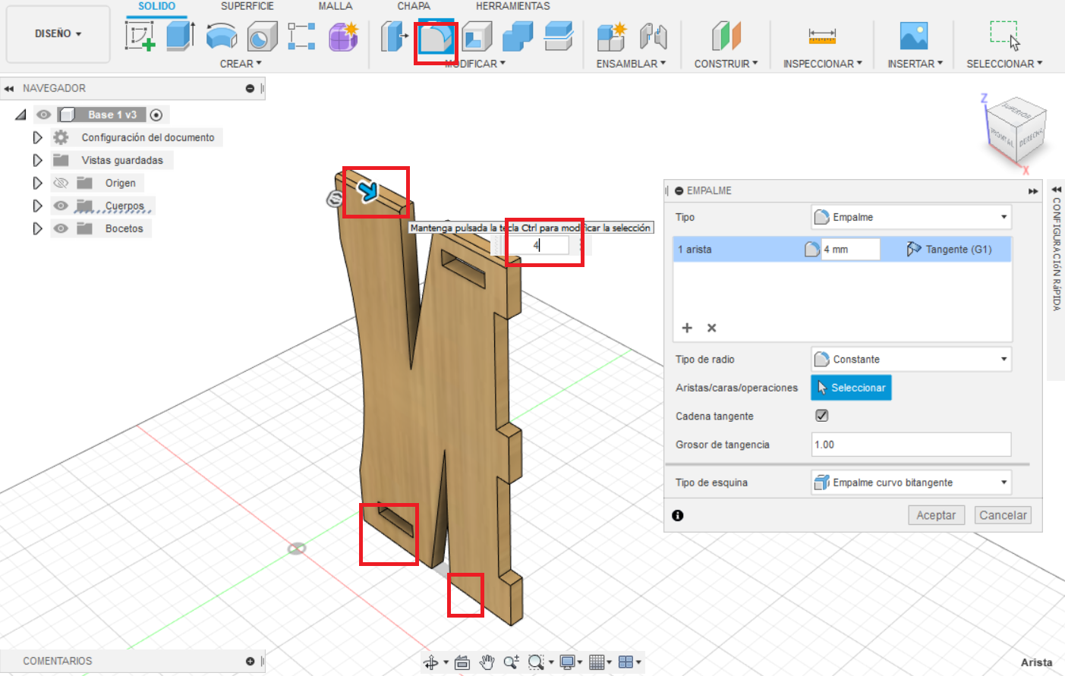Select the Zoom Window tool
Image resolution: width=1065 pixels, height=676 pixels.
536,662
